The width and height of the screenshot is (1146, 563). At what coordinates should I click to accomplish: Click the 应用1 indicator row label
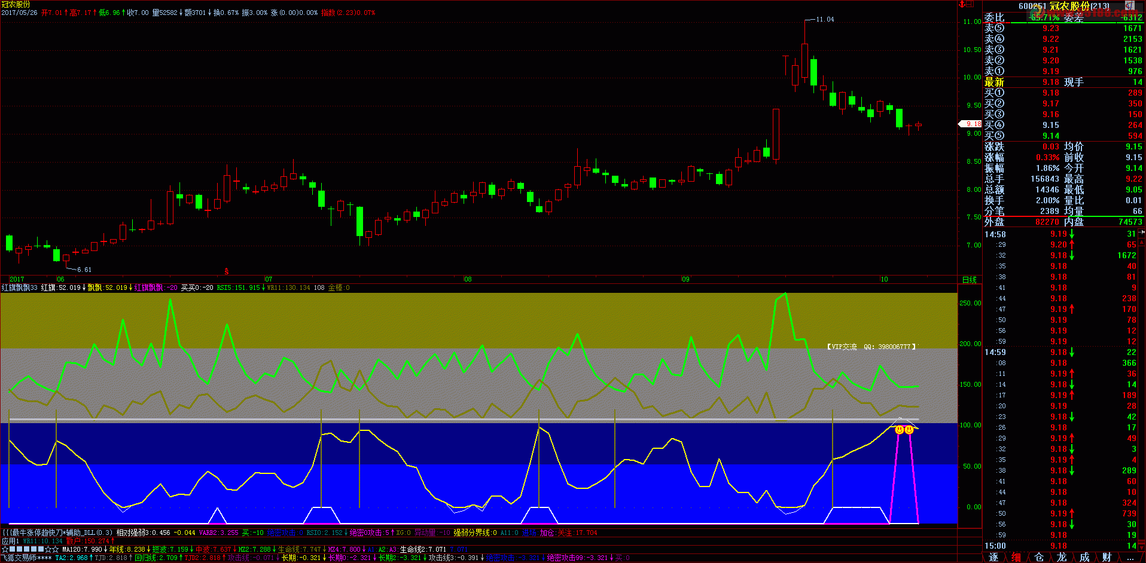click(x=10, y=541)
